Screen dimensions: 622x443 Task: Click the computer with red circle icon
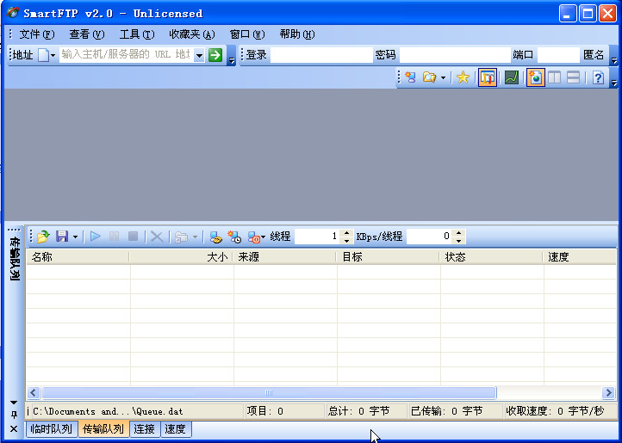tap(254, 237)
